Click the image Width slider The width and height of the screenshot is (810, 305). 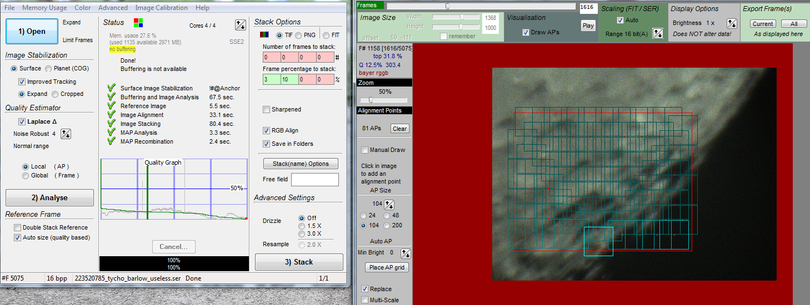(x=456, y=17)
